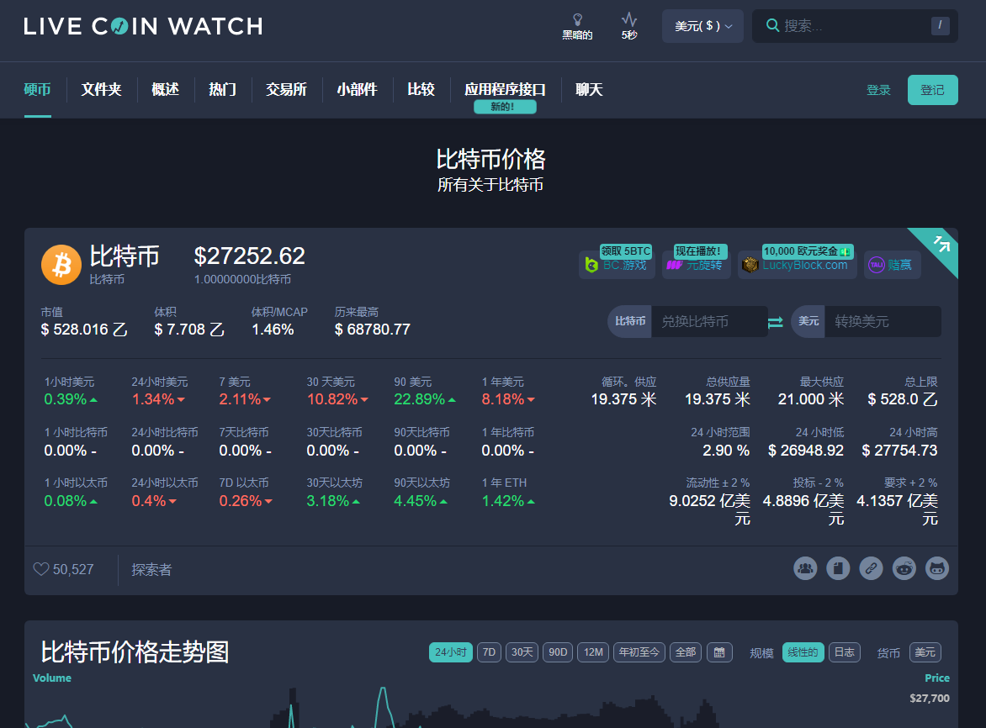Open the 应用程序接口 API tab
986x728 pixels.
[505, 89]
